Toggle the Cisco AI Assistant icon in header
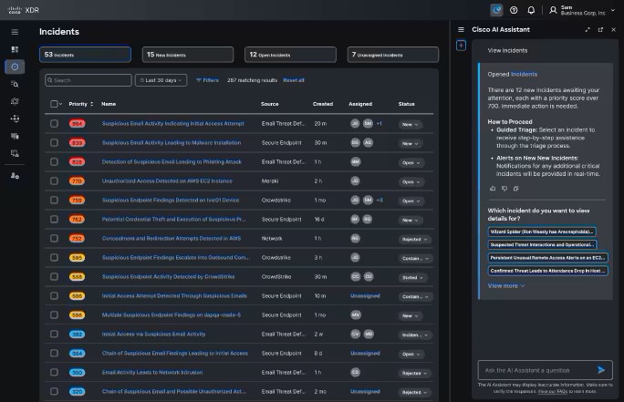The width and height of the screenshot is (624, 402). click(496, 10)
